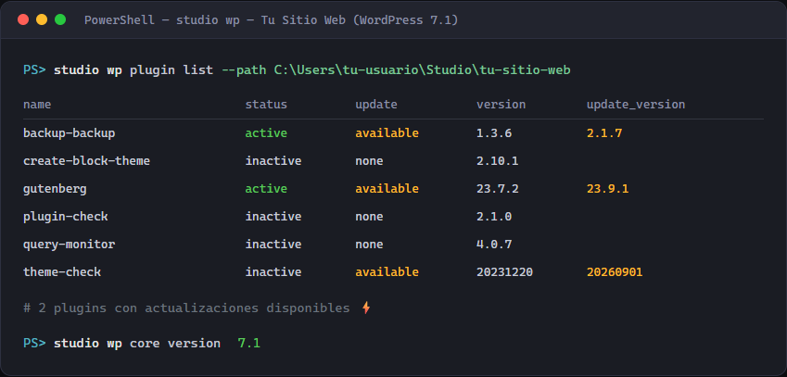Select the 'create-block-theme' plugin name
This screenshot has height=377, width=787.
coord(86,161)
